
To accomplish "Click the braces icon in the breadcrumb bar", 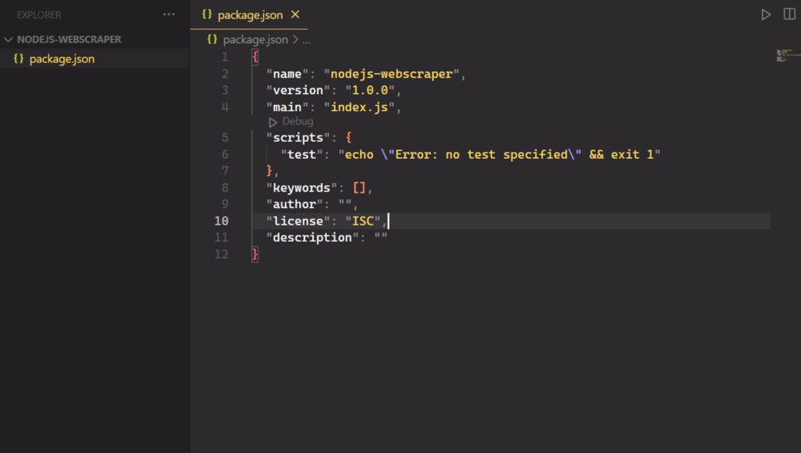I will pyautogui.click(x=213, y=39).
